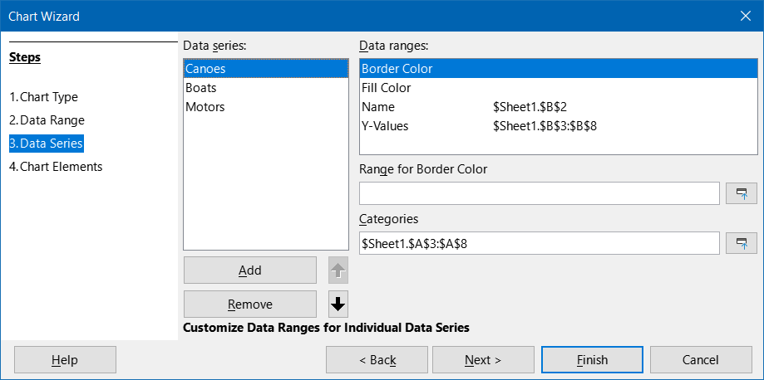This screenshot has width=764, height=380.
Task: Select the Motors data series
Action: pyautogui.click(x=266, y=107)
